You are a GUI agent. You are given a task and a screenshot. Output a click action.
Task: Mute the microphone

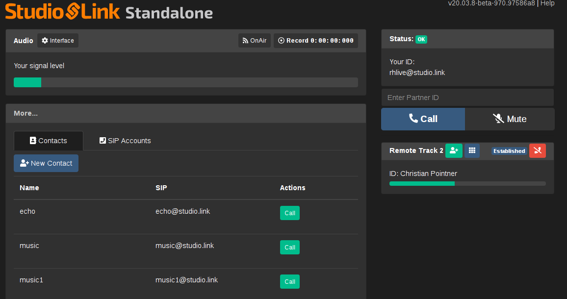[509, 119]
